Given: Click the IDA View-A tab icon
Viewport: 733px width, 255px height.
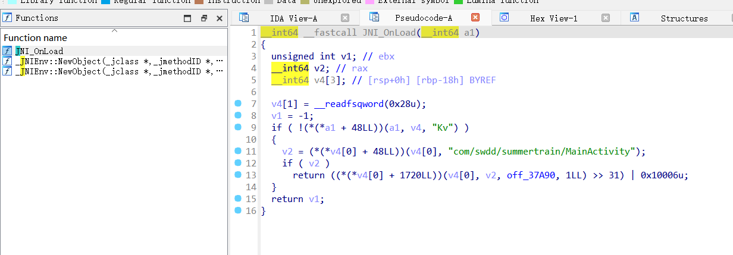Looking at the screenshot, I should point(244,18).
